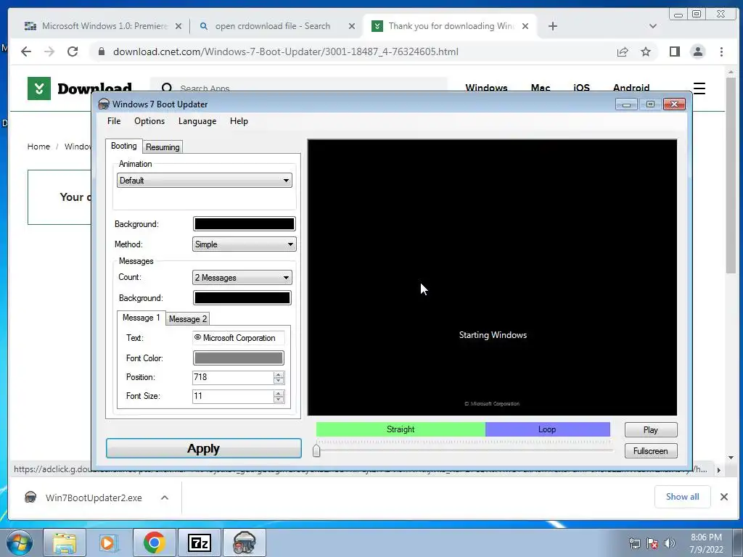The width and height of the screenshot is (743, 557).
Task: Click the Mac link on CNET page
Action: [x=541, y=88]
